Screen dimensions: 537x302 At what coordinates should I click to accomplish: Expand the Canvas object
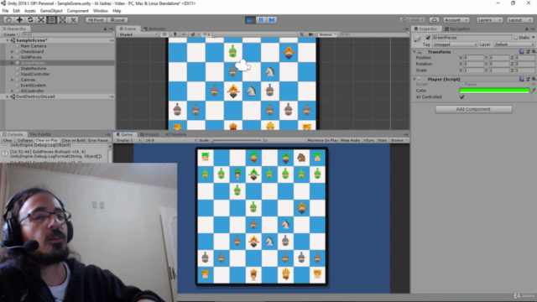13,80
